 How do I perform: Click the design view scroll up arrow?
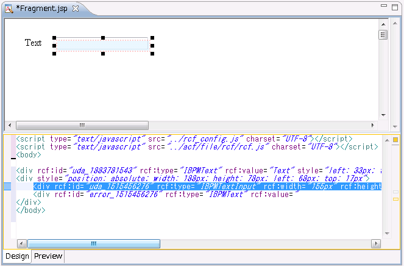tap(383, 24)
